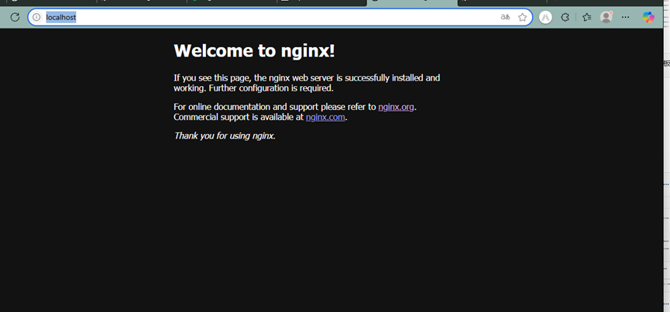670x312 pixels.
Task: Reload the page with the refresh icon
Action: tap(15, 17)
